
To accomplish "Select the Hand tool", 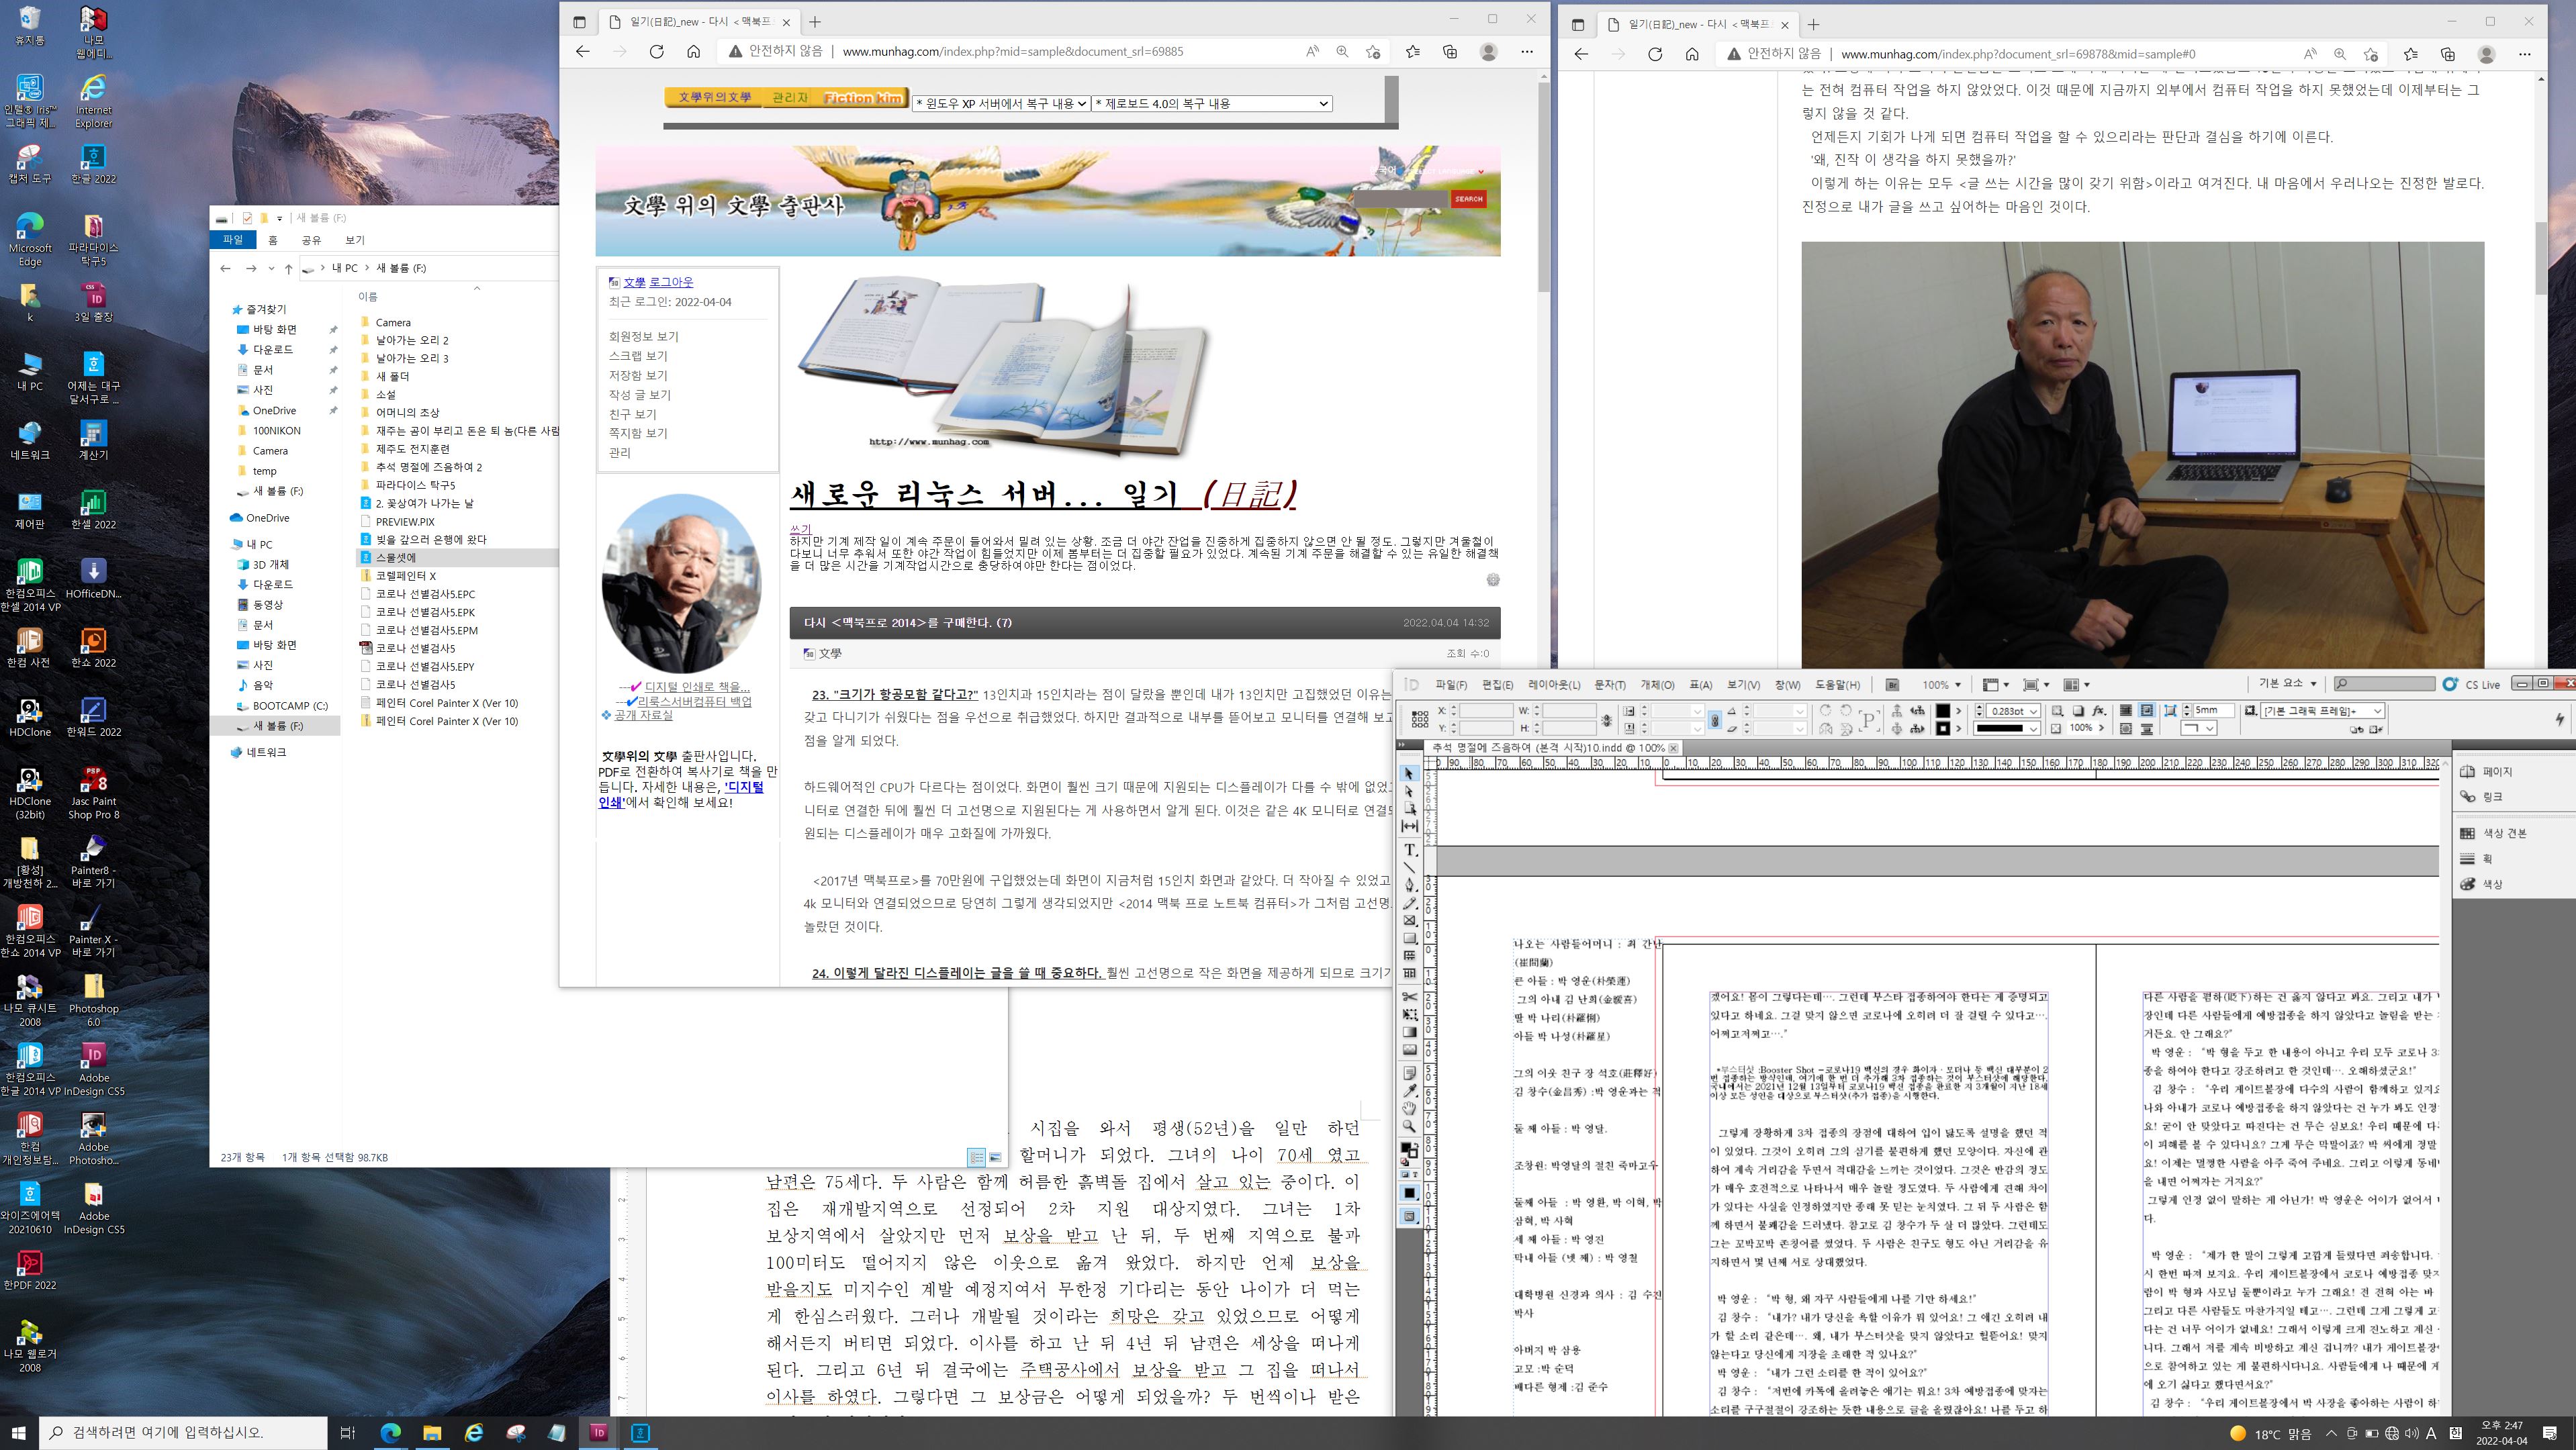I will point(1410,1108).
